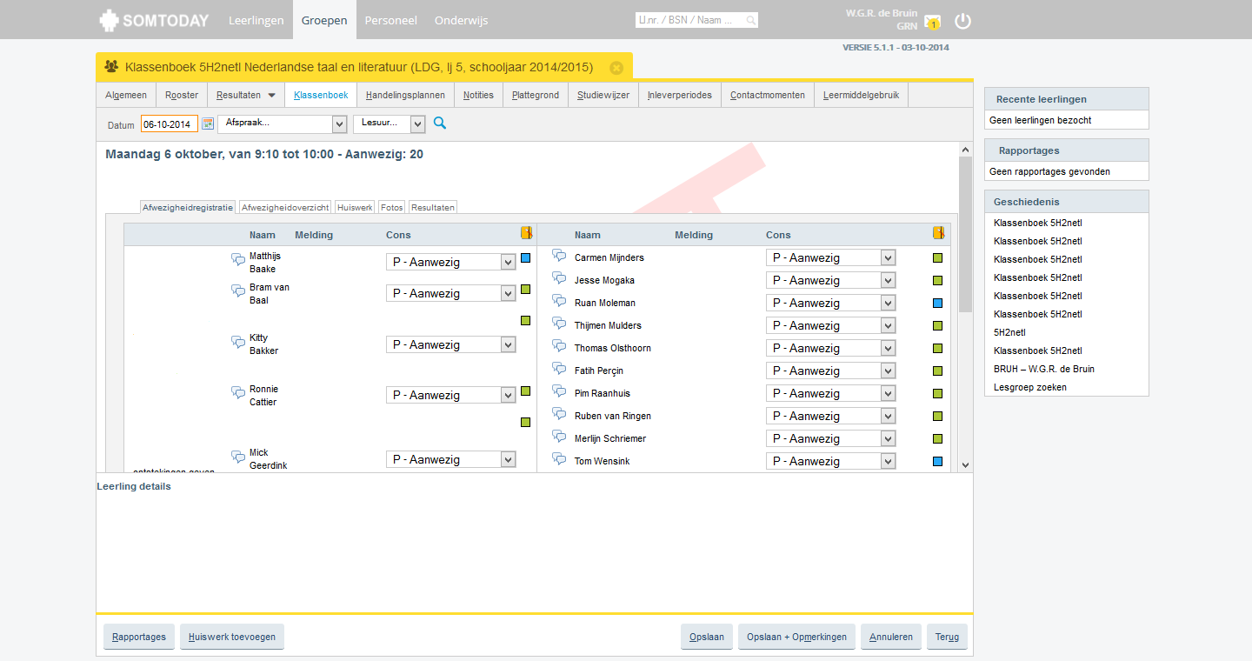The image size is (1252, 661).
Task: Open speech bubble icon for Matthijs Baake
Action: (x=238, y=259)
